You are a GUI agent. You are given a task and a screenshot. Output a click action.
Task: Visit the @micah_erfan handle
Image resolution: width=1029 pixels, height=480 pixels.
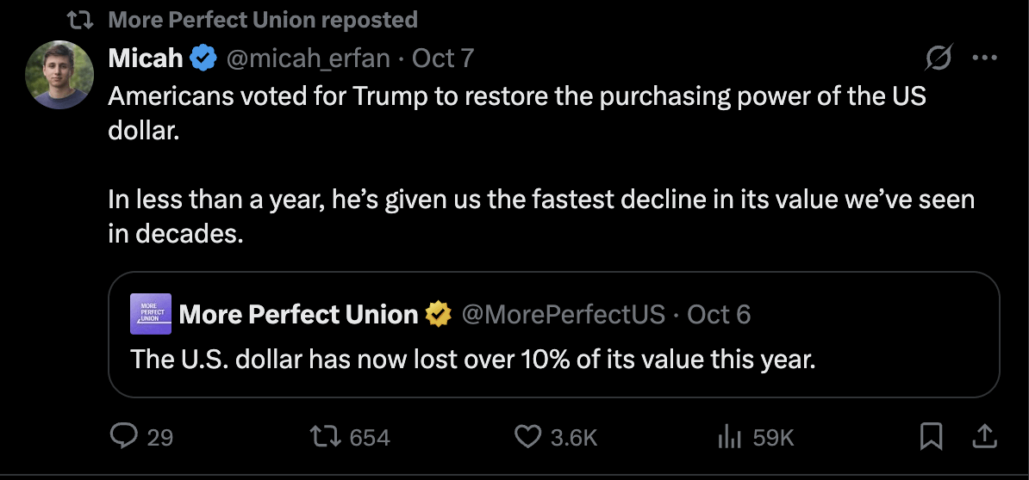coord(308,58)
